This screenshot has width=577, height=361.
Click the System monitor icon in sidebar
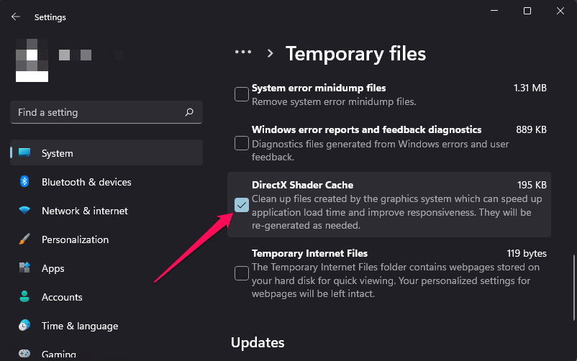(25, 153)
